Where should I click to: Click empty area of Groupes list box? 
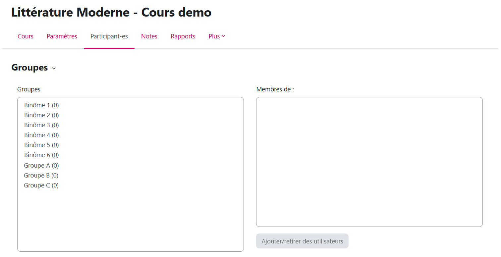point(131,222)
